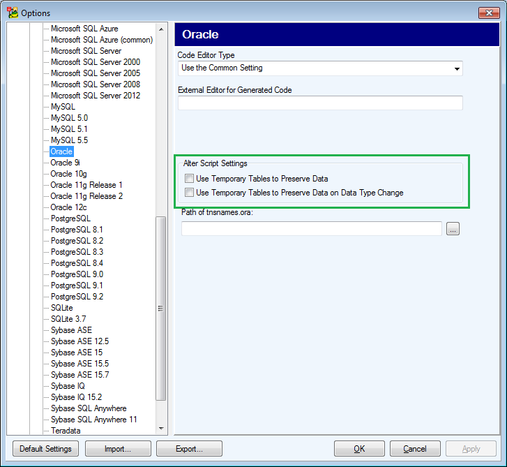
Task: Check Preserve Data on Data Type Change option
Action: 189,192
